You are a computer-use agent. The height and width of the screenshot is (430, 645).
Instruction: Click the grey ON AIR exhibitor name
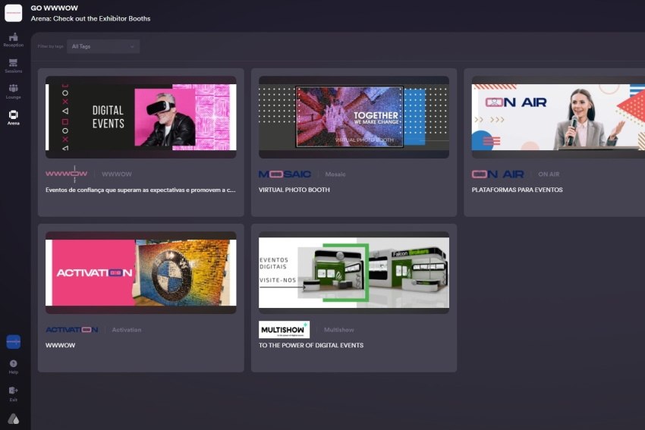[x=549, y=174]
